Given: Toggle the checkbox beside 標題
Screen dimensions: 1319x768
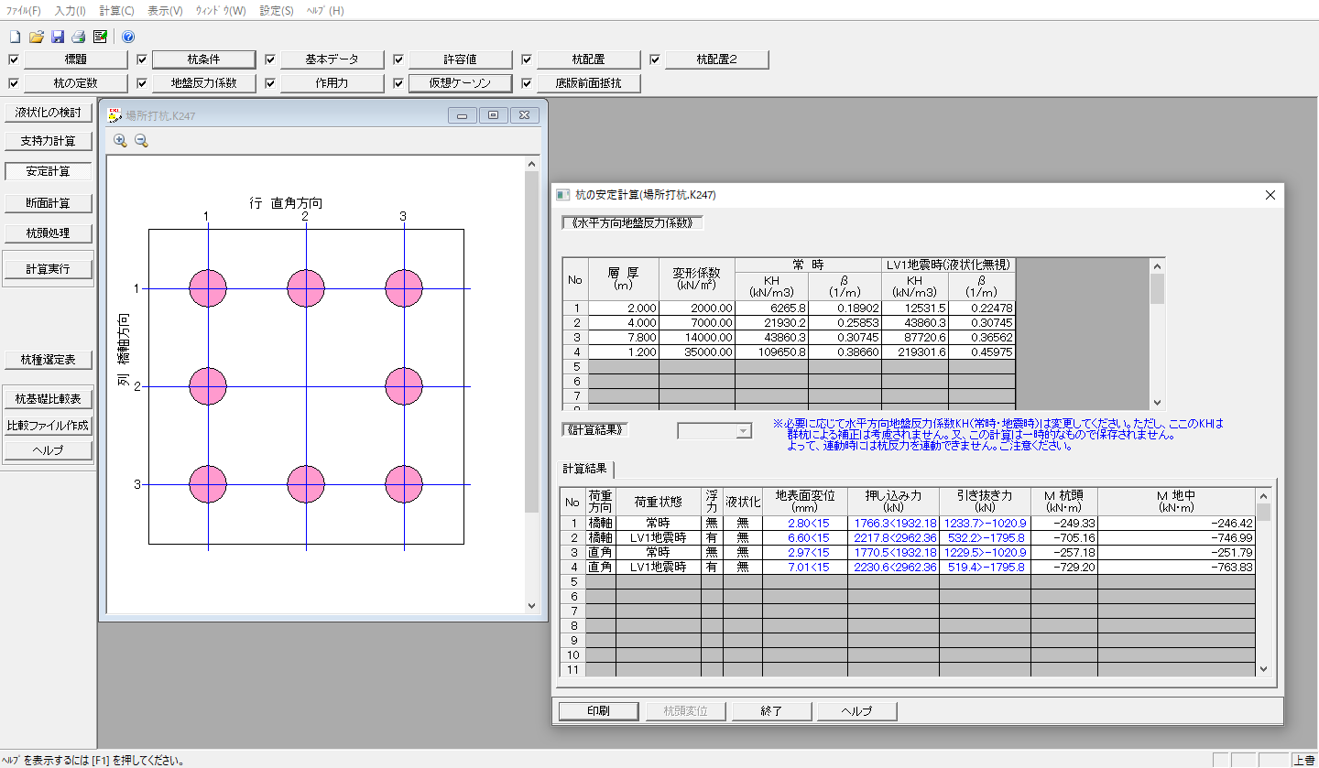Looking at the screenshot, I should pos(13,59).
